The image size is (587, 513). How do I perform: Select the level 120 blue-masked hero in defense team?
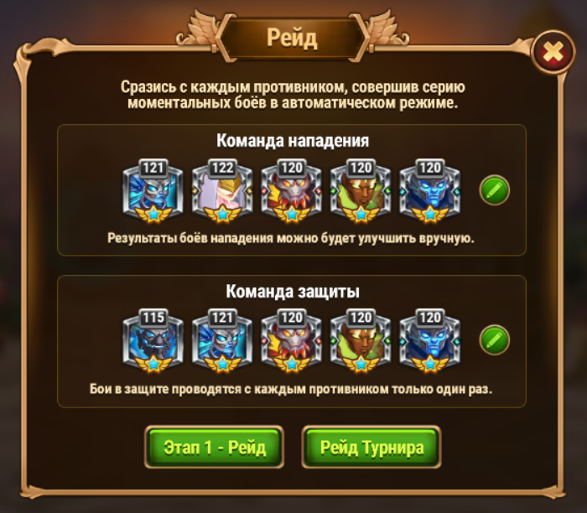pyautogui.click(x=429, y=341)
